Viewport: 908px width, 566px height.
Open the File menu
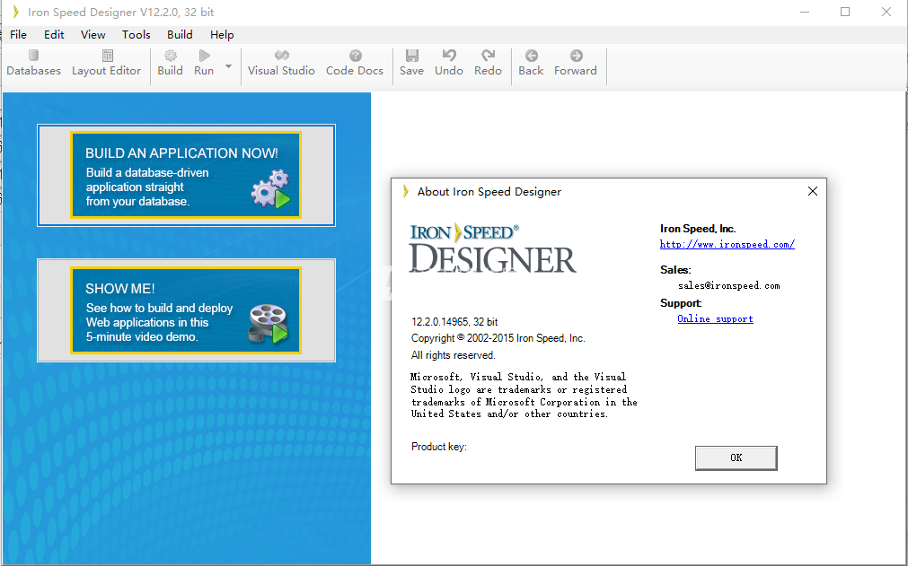[x=19, y=35]
